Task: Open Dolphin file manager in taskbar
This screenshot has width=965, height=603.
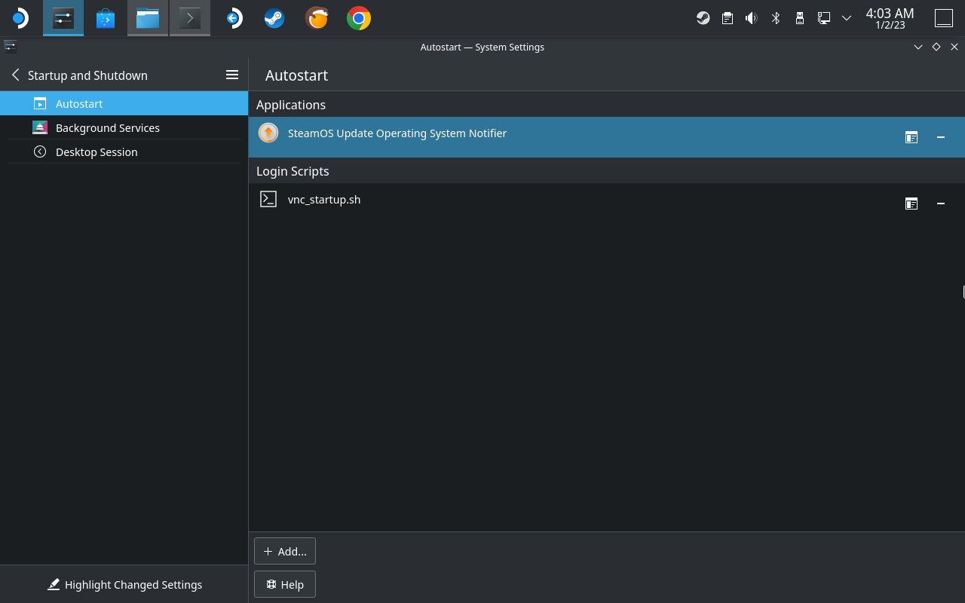Action: [x=148, y=18]
